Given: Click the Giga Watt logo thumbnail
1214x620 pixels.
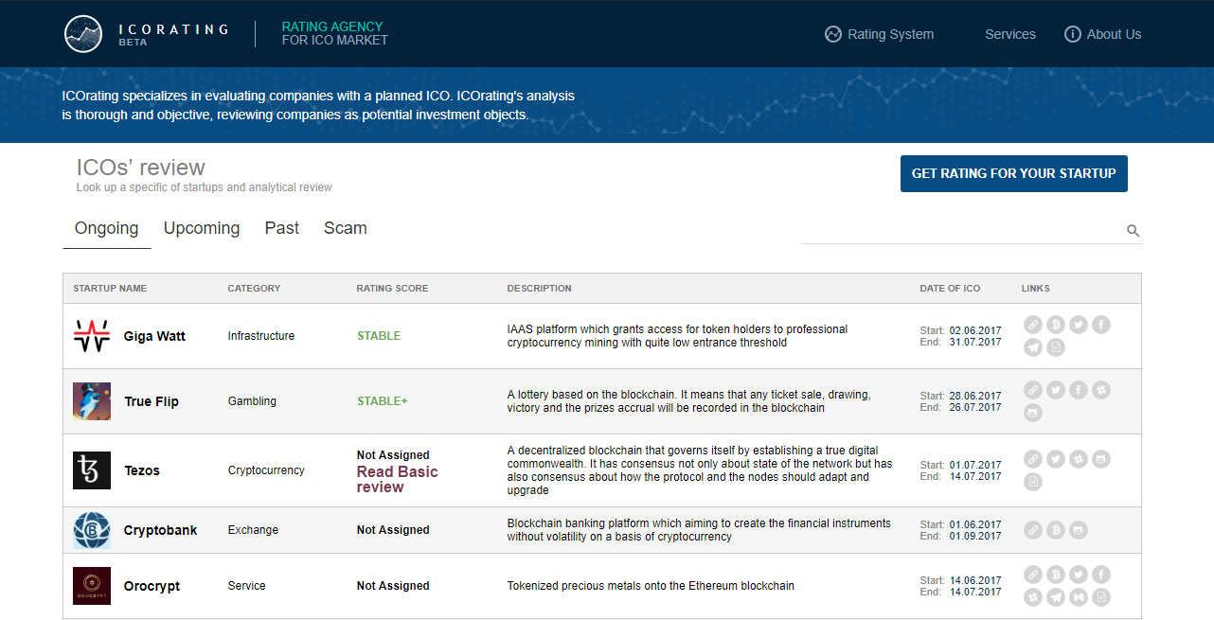Looking at the screenshot, I should (x=92, y=336).
